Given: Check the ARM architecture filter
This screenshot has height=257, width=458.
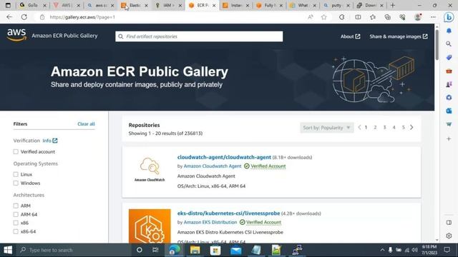Looking at the screenshot, I should pyautogui.click(x=16, y=206).
